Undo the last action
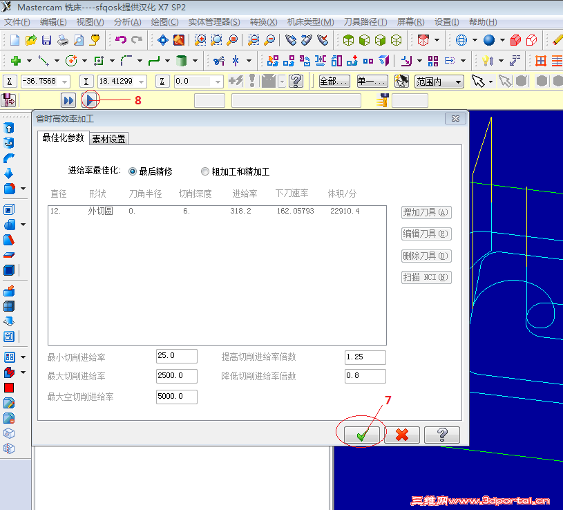 [121, 40]
